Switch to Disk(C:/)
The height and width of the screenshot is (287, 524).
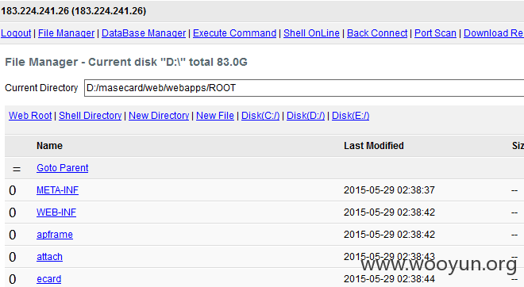pos(260,116)
